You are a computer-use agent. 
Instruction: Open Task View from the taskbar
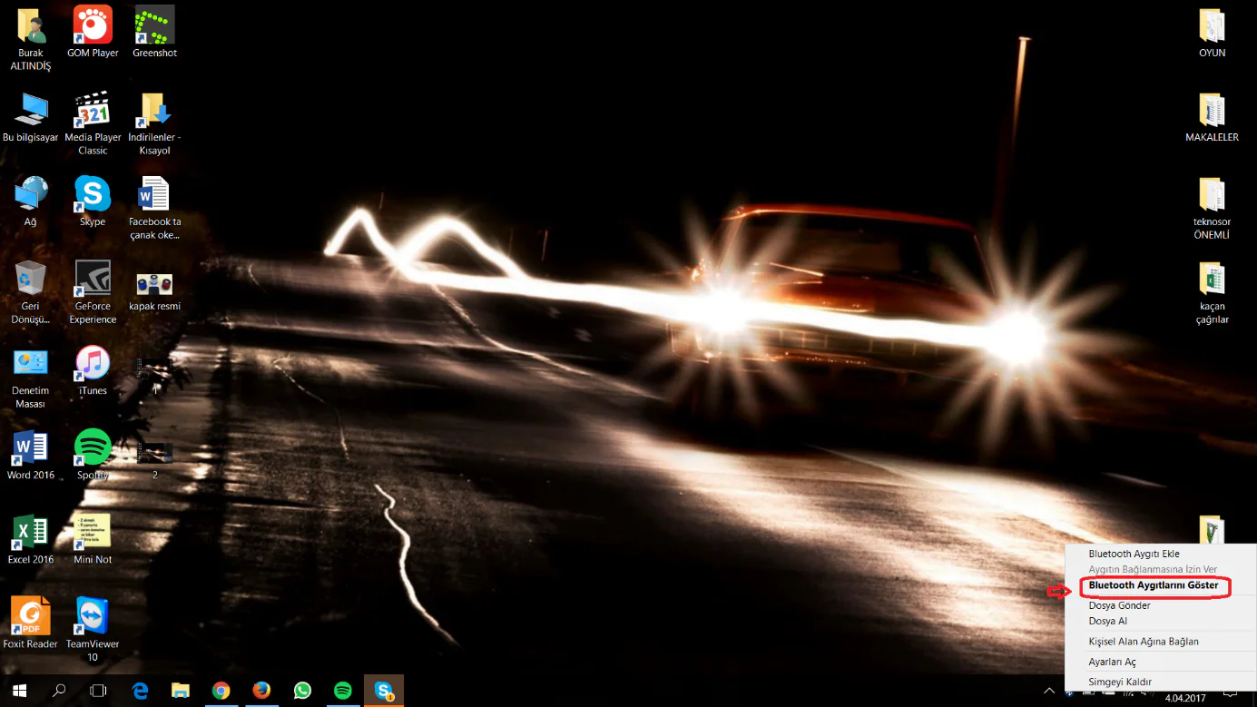pos(98,691)
